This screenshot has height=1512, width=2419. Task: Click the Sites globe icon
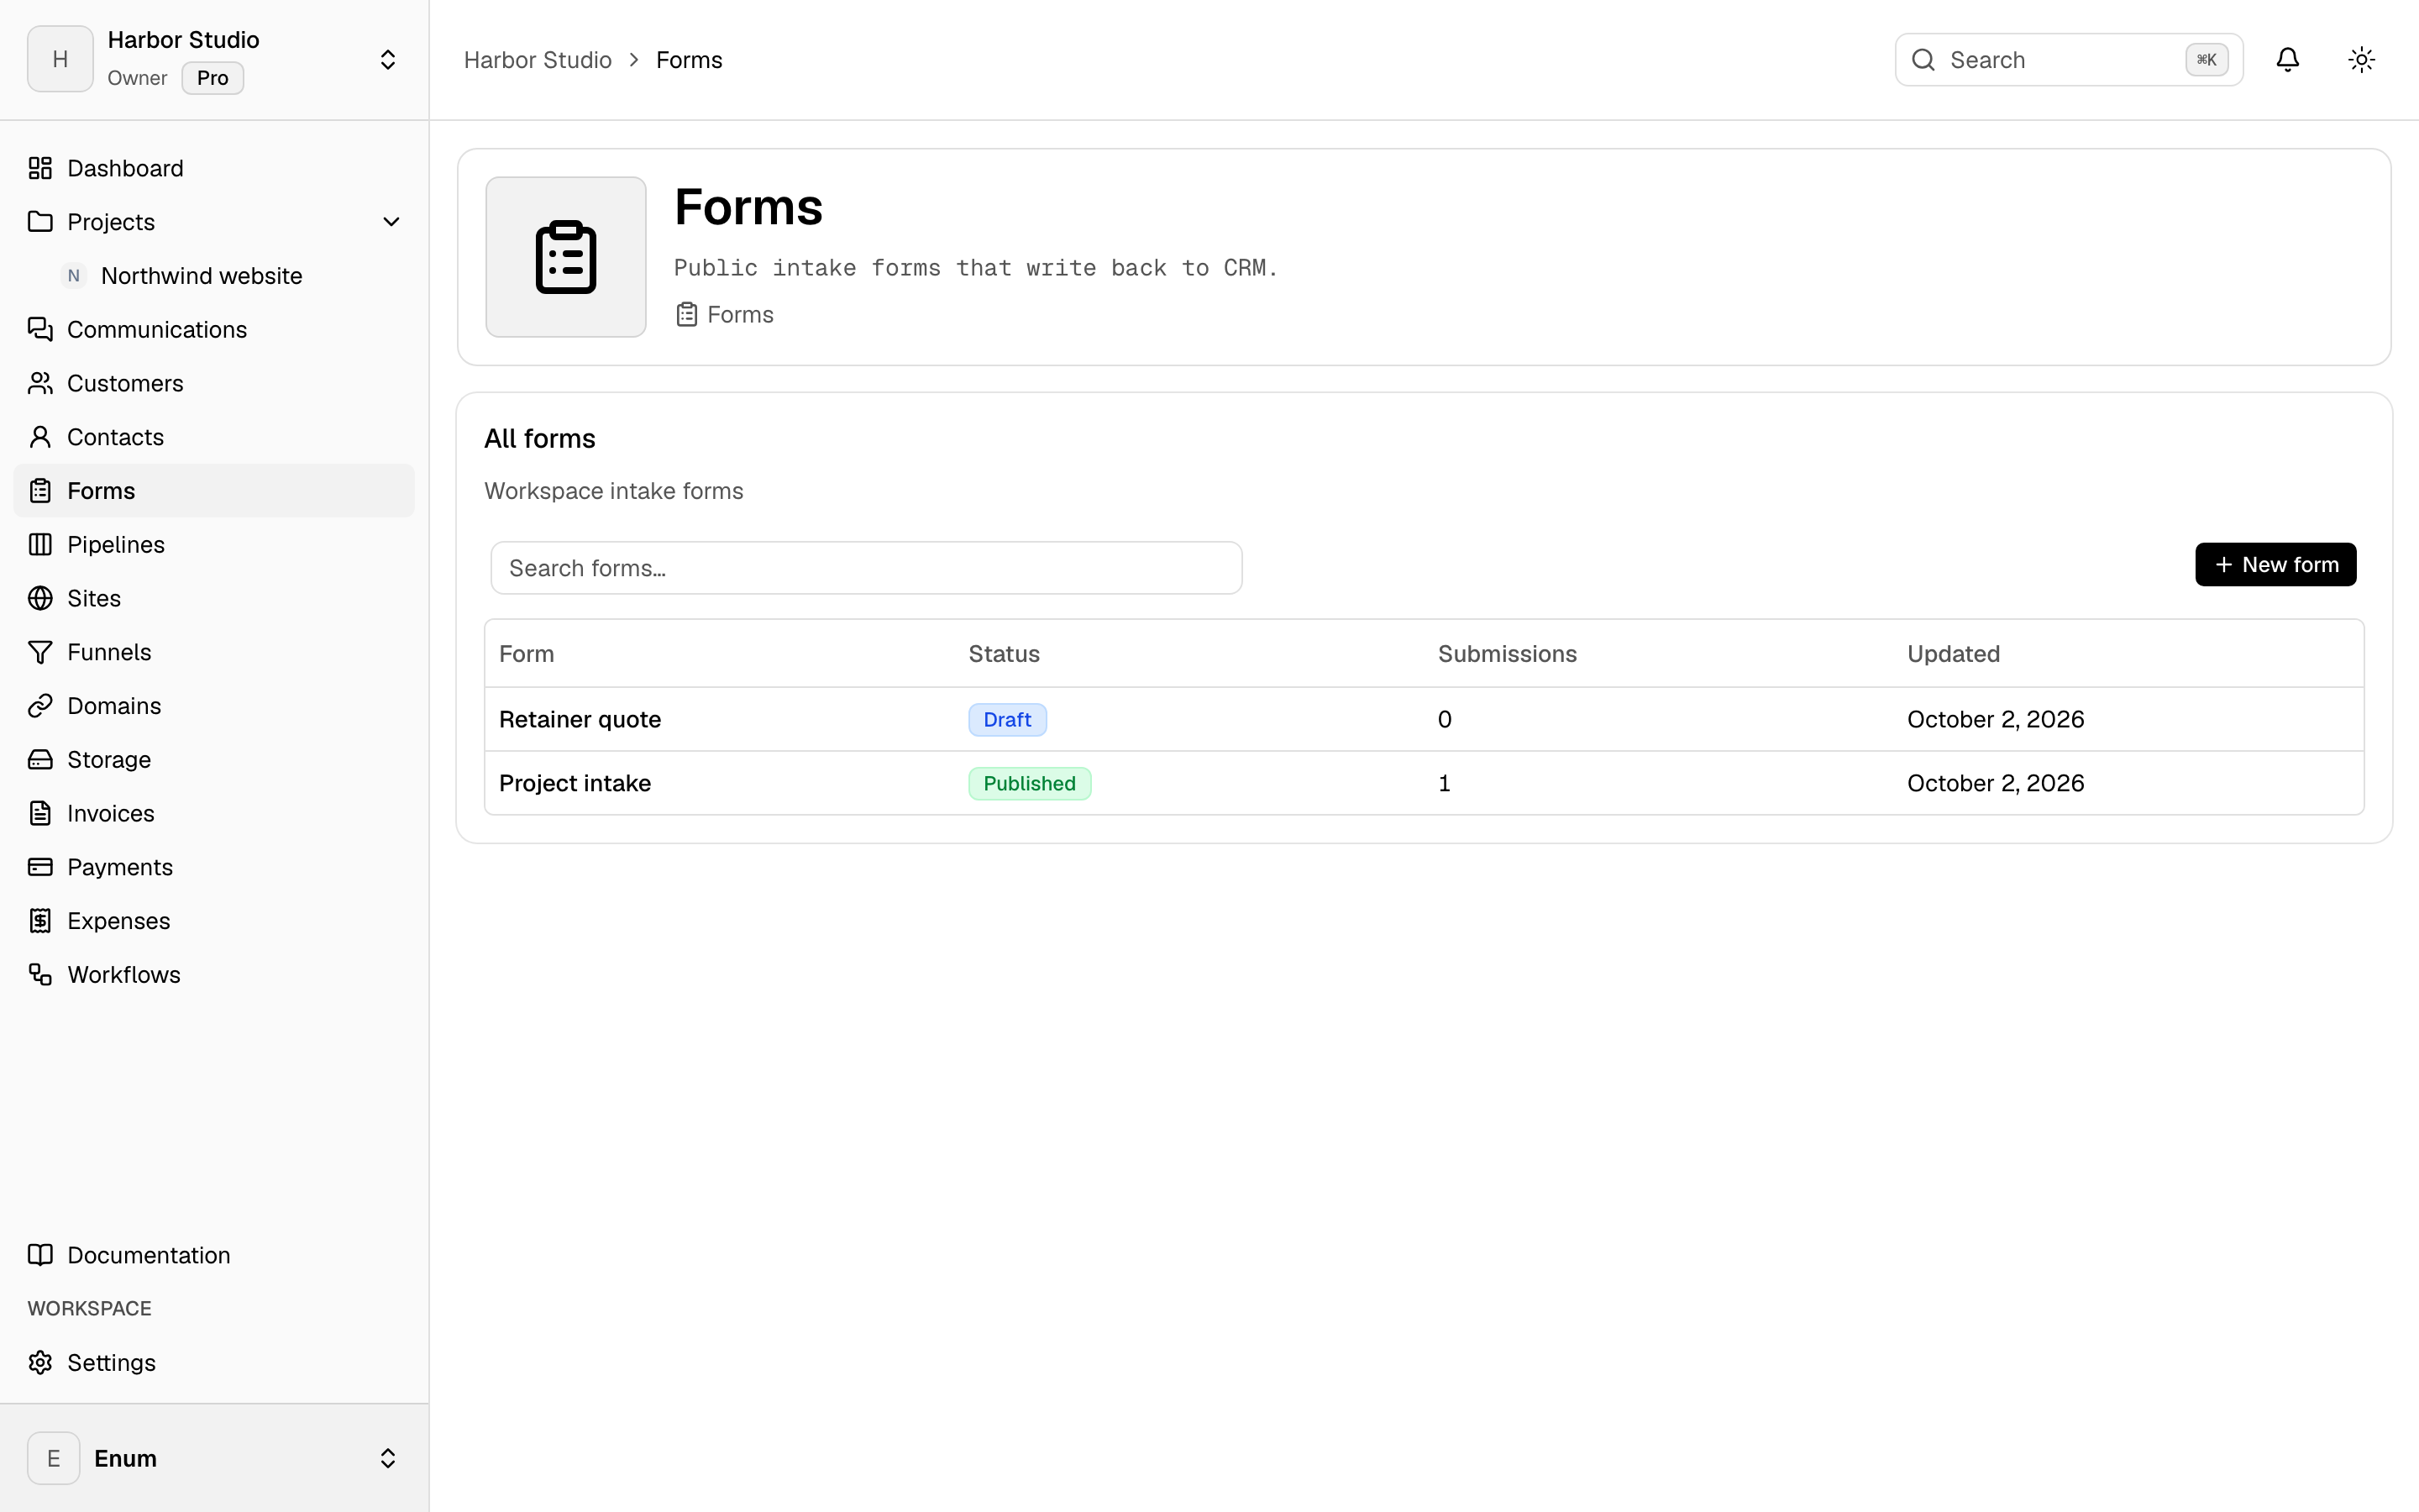tap(40, 598)
